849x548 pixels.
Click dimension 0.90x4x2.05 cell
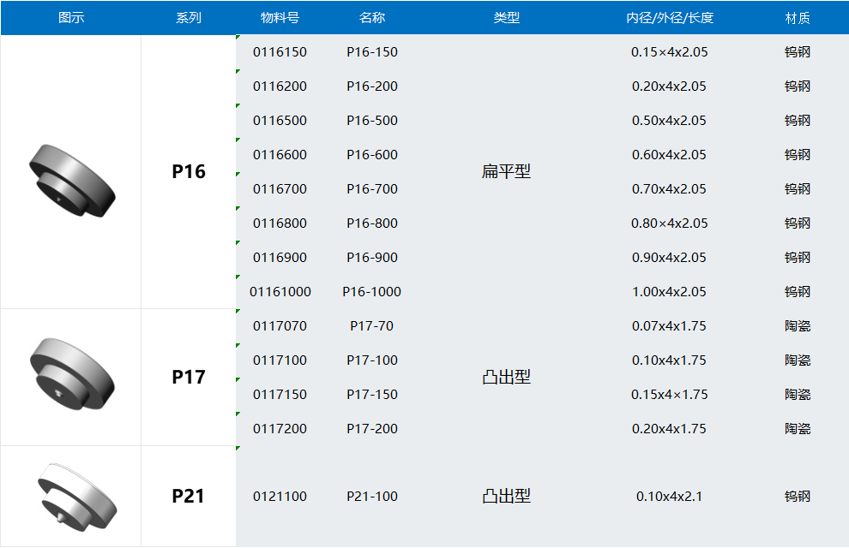669,258
